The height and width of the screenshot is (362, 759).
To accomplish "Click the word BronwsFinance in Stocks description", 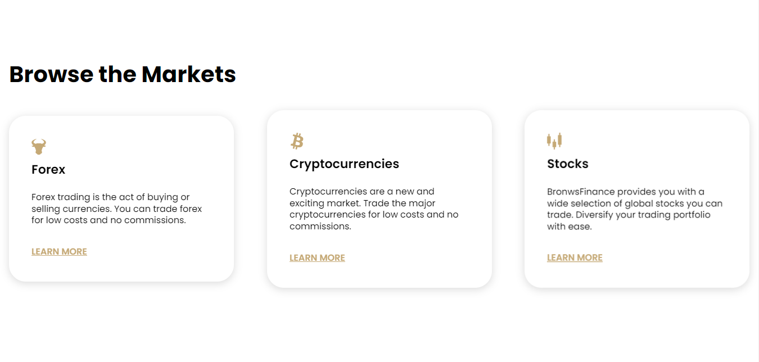I will click(581, 192).
